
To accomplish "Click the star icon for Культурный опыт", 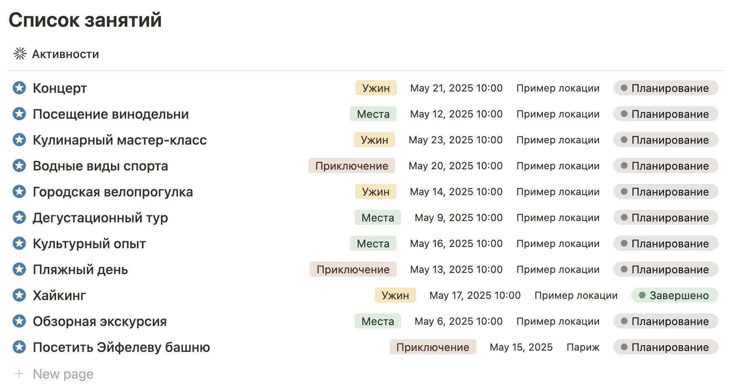I will 19,243.
